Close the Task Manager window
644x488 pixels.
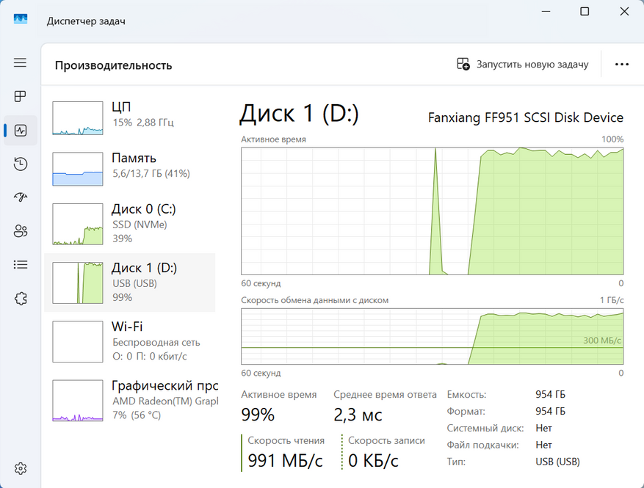tap(624, 12)
